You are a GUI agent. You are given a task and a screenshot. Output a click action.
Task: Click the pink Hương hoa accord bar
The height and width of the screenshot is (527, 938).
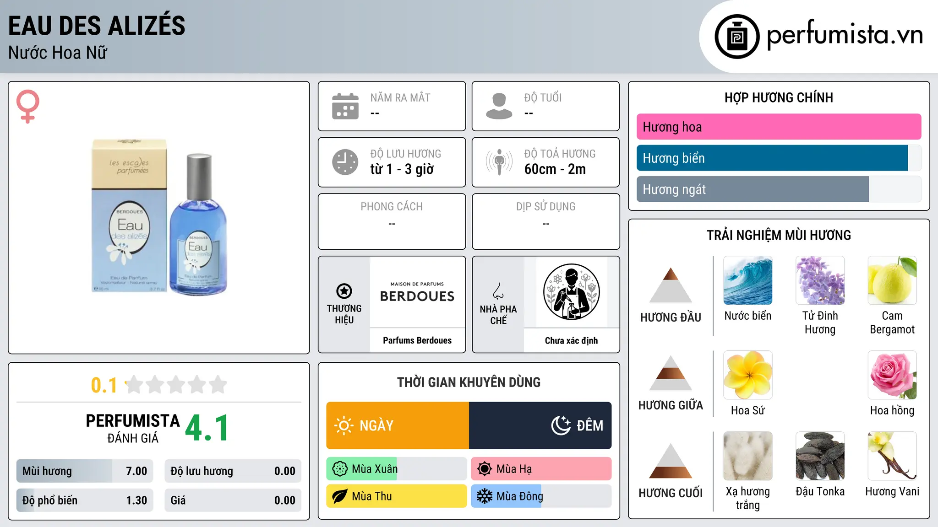point(779,127)
